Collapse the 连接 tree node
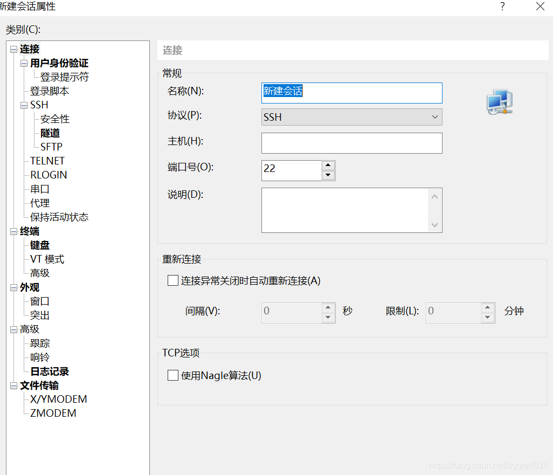The image size is (553, 475). point(14,50)
